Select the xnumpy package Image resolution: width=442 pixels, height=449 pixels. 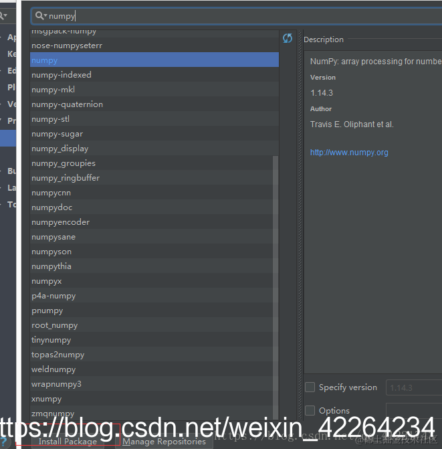151,399
